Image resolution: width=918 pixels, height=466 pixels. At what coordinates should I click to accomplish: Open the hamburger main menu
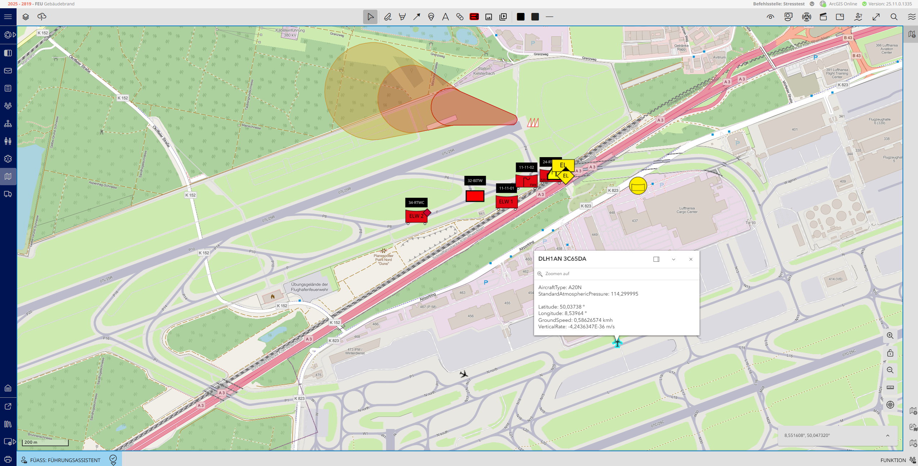coord(8,17)
